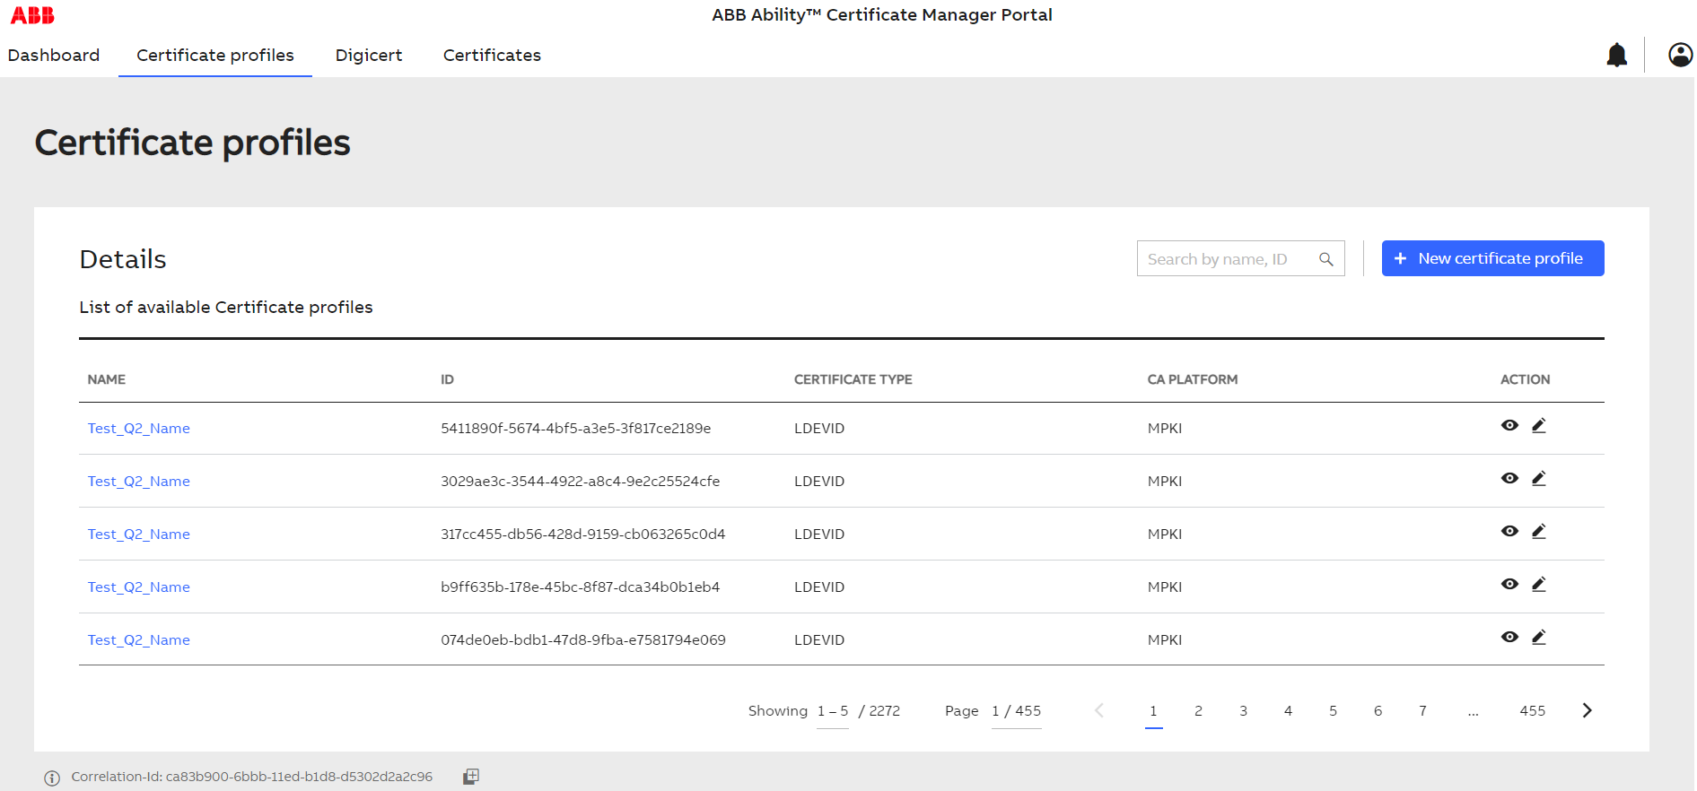Screen dimensions: 1697x791
Task: Select ID text b9ff635b-178e-45bc-8f87-dca34b0b1eb4
Action: 580,587
